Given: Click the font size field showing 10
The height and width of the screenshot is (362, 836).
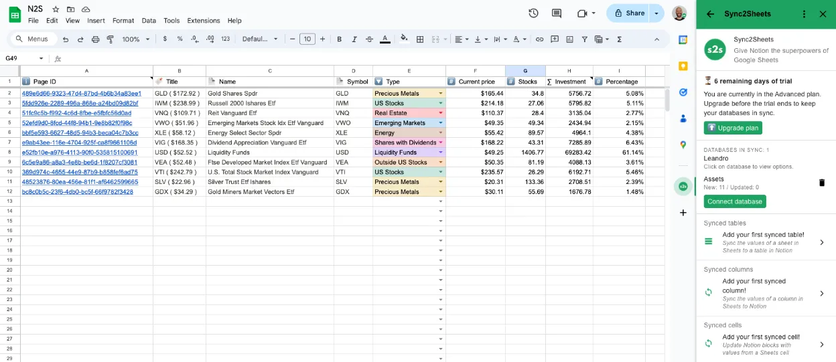Looking at the screenshot, I should [307, 39].
